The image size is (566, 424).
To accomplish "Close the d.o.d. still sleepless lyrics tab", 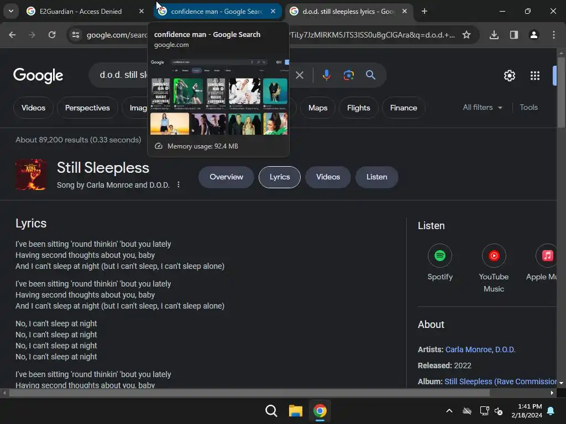I will pyautogui.click(x=405, y=12).
